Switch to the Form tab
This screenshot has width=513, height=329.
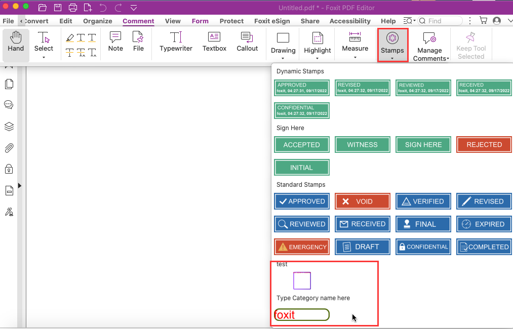pyautogui.click(x=200, y=21)
